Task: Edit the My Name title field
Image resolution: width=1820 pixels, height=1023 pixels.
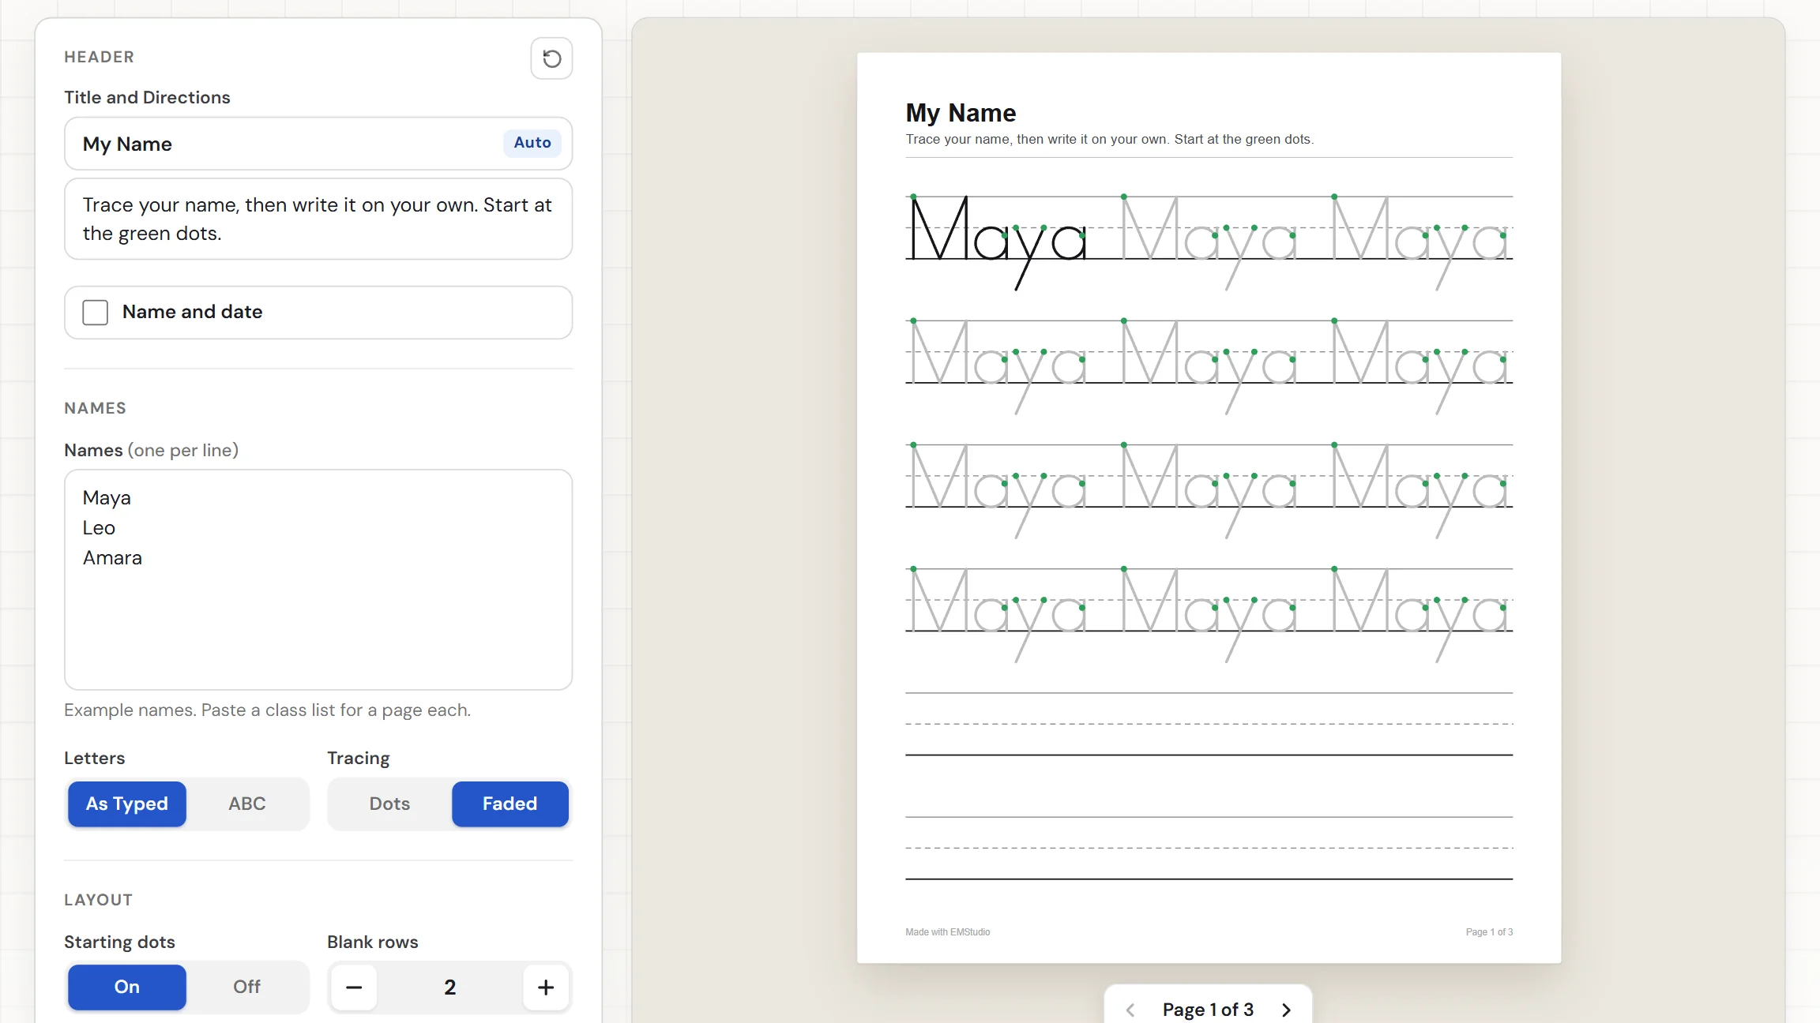Action: (318, 144)
